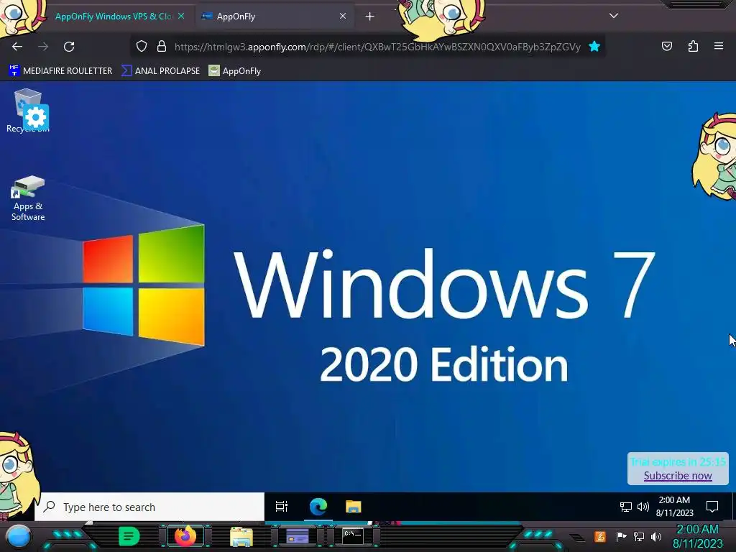Click the Subscribe now link
Image resolution: width=736 pixels, height=552 pixels.
click(678, 476)
